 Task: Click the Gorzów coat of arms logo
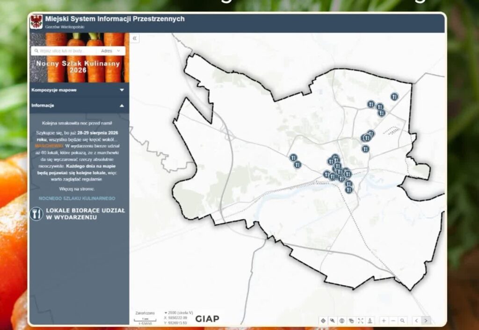(x=36, y=22)
